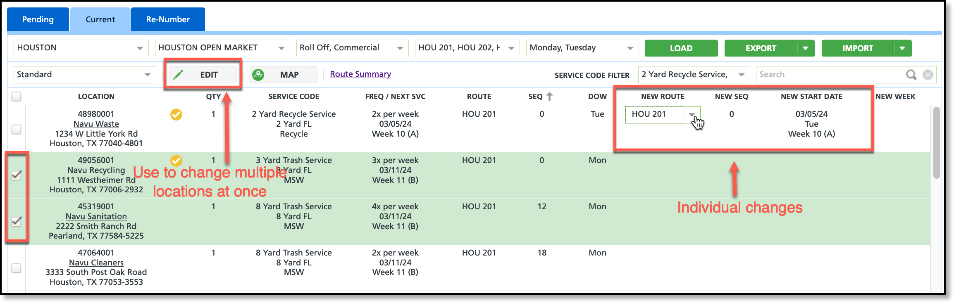Screen dimensions: 954x303
Task: Click yellow checkmark badge for Navu Recycling
Action: pyautogui.click(x=176, y=161)
